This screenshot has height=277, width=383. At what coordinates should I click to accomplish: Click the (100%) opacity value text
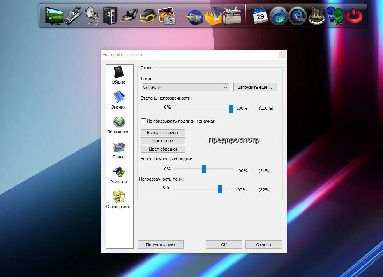pyautogui.click(x=266, y=108)
